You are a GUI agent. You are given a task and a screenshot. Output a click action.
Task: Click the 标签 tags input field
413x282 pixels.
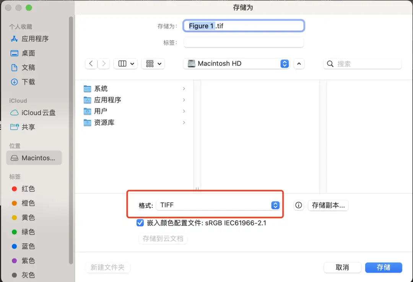pyautogui.click(x=244, y=42)
